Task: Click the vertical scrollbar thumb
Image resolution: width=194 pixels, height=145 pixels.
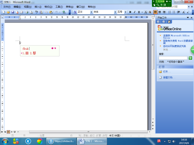Action: (x=153, y=45)
